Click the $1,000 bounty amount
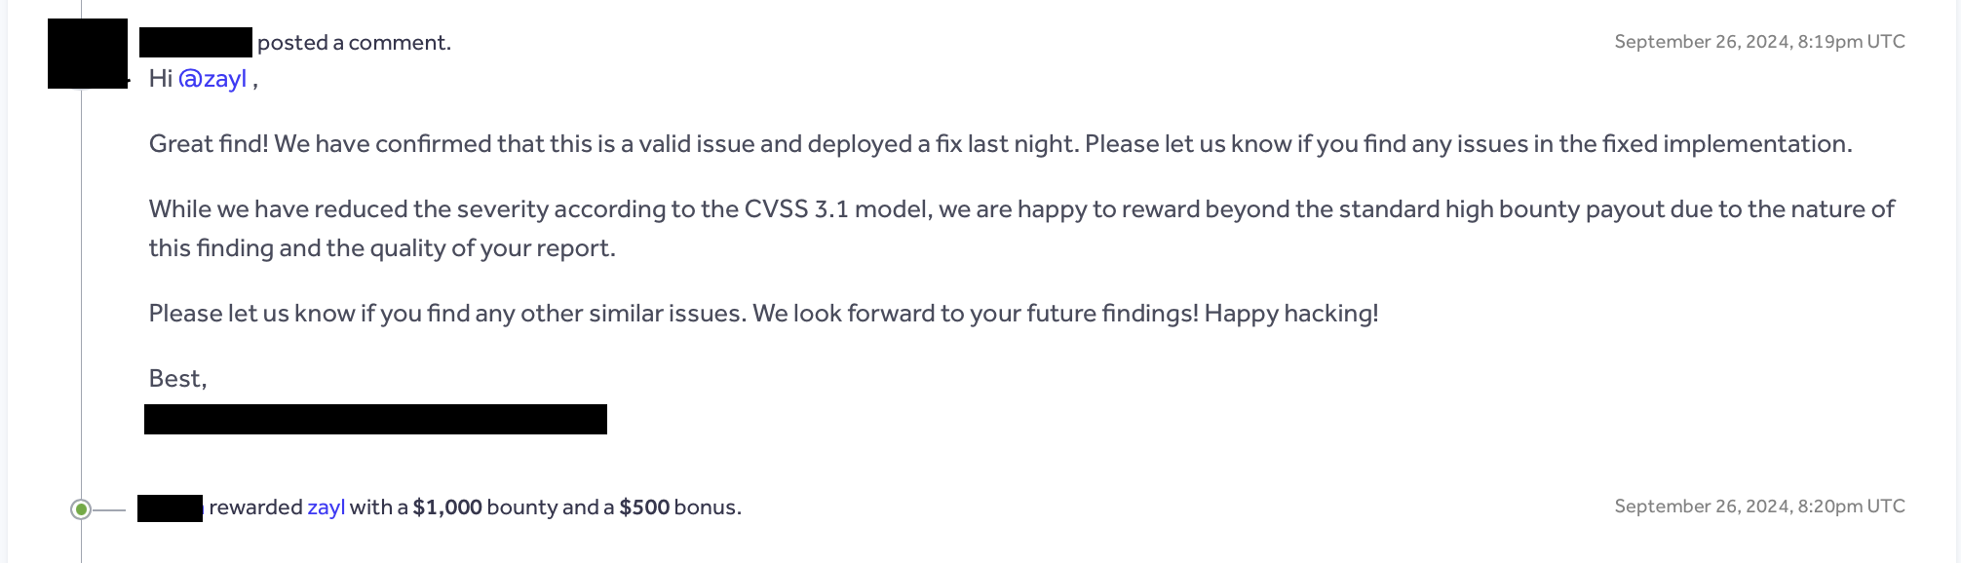Screen dimensions: 1961x563 447,507
